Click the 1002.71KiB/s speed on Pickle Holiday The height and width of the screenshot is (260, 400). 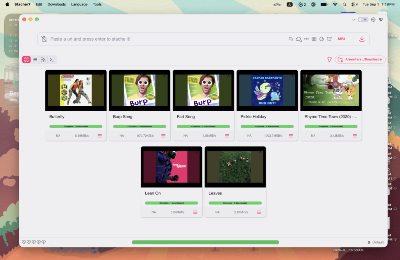coord(273,135)
